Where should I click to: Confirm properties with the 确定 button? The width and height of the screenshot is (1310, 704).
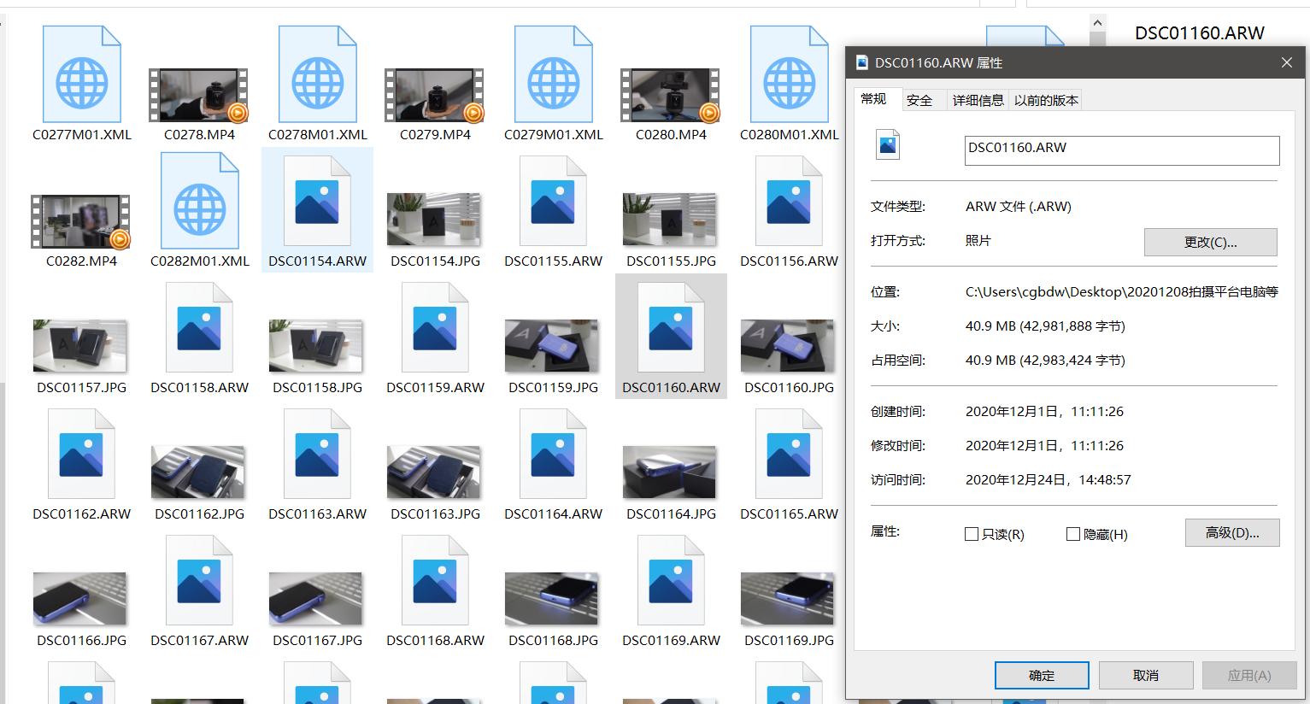point(1041,675)
